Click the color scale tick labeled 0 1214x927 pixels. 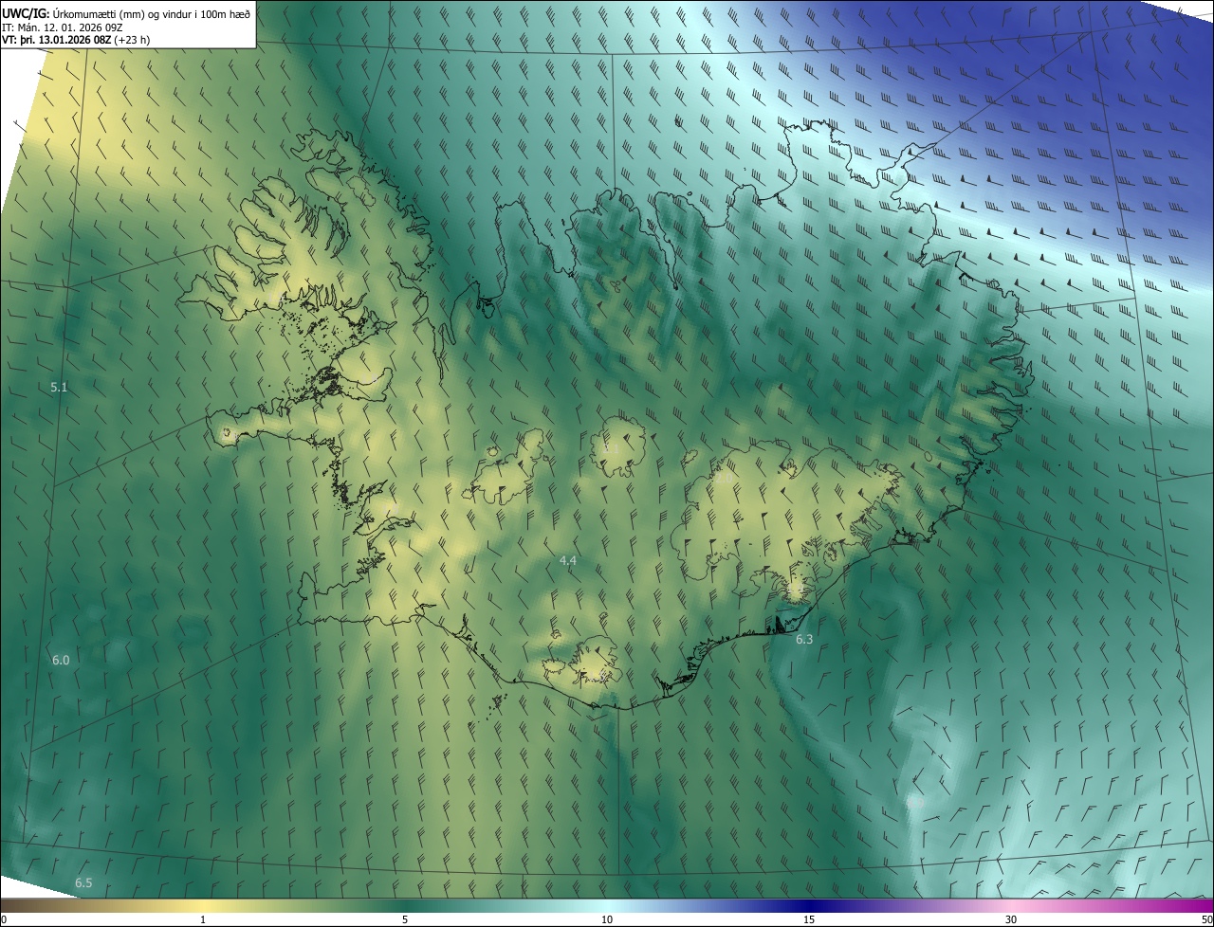(x=3, y=919)
